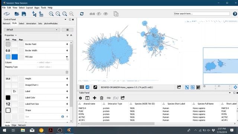Image resolution: width=238 pixels, height=134 pixels.
Task: Expand Label Color mapping arrow
Action: 67,98
